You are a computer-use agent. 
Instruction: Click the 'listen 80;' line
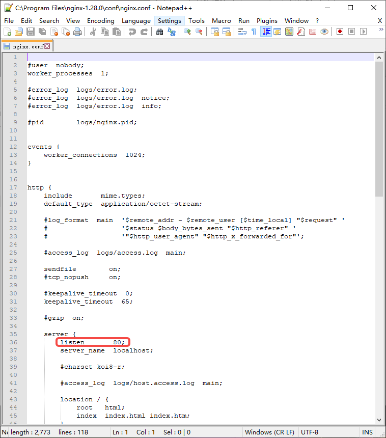point(93,342)
